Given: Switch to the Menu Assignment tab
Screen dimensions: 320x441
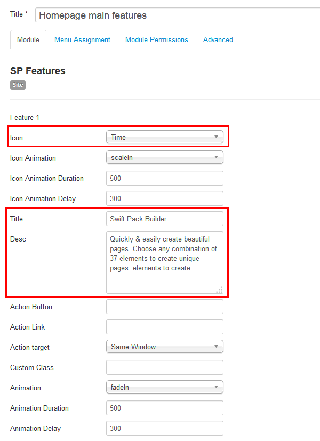Looking at the screenshot, I should (82, 39).
